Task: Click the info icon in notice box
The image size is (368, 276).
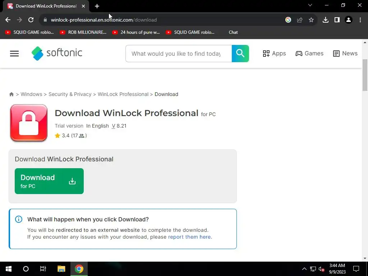Action: click(x=19, y=219)
